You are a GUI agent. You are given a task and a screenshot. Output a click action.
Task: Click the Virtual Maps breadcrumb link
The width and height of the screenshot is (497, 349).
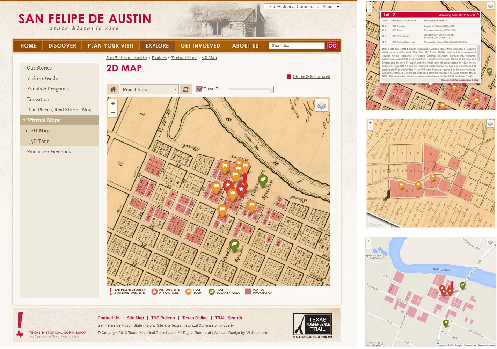point(184,58)
